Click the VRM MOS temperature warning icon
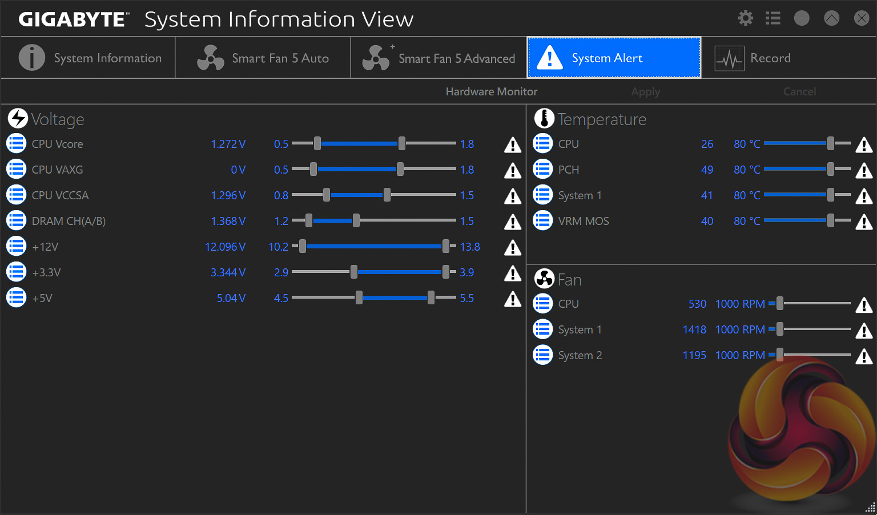Viewport: 877px width, 515px height. 864,222
